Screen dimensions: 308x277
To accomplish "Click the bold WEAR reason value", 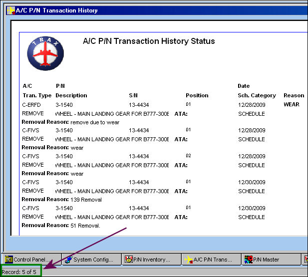I will (x=292, y=104).
